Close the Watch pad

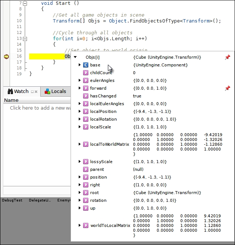click(x=36, y=92)
